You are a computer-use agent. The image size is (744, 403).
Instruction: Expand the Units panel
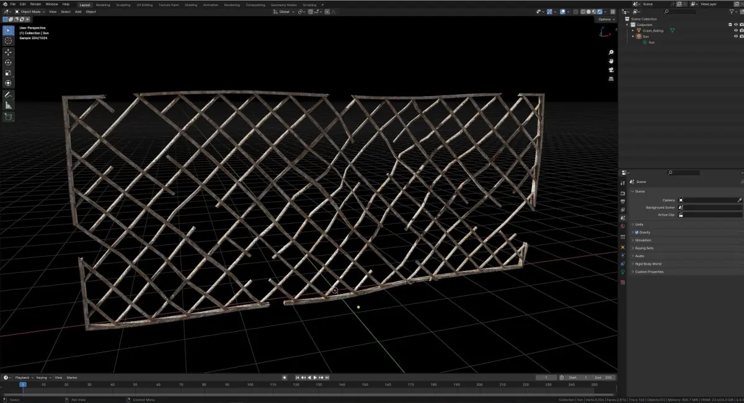pyautogui.click(x=686, y=224)
